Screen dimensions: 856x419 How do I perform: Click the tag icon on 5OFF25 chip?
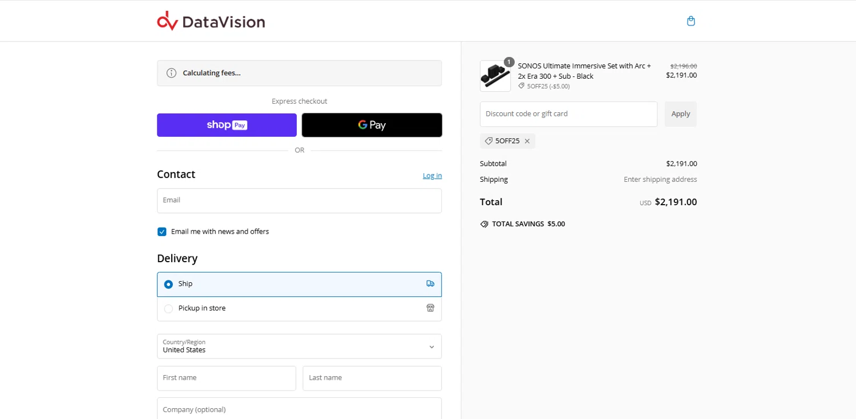(x=488, y=141)
